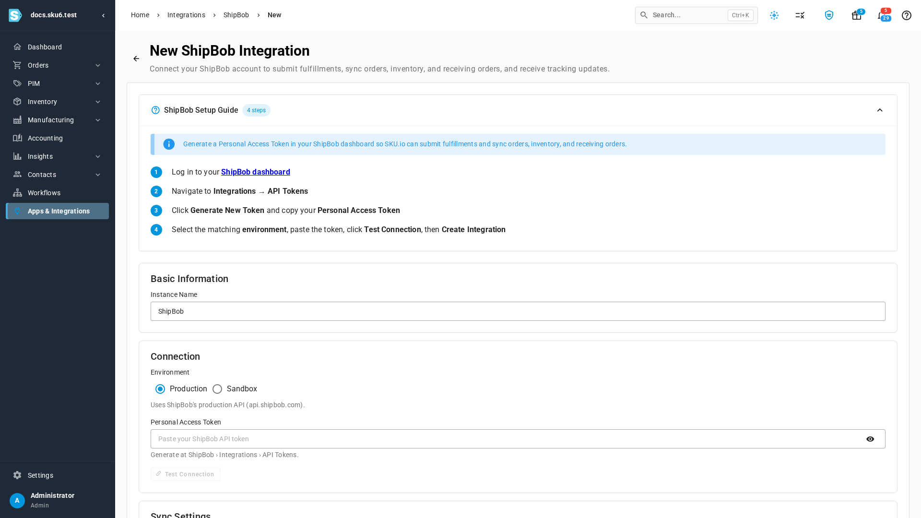
Task: Select the Production environment radio
Action: (x=160, y=389)
